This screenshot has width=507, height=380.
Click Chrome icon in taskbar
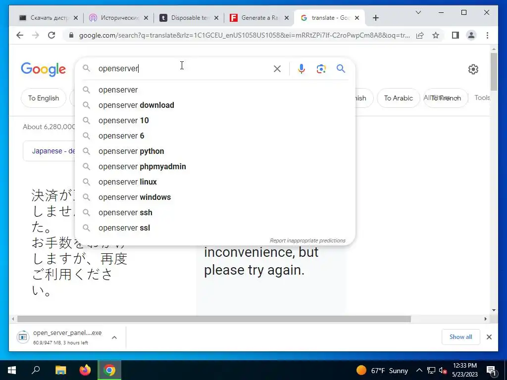tap(109, 370)
